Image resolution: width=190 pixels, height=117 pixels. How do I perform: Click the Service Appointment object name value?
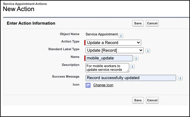coord(102,34)
